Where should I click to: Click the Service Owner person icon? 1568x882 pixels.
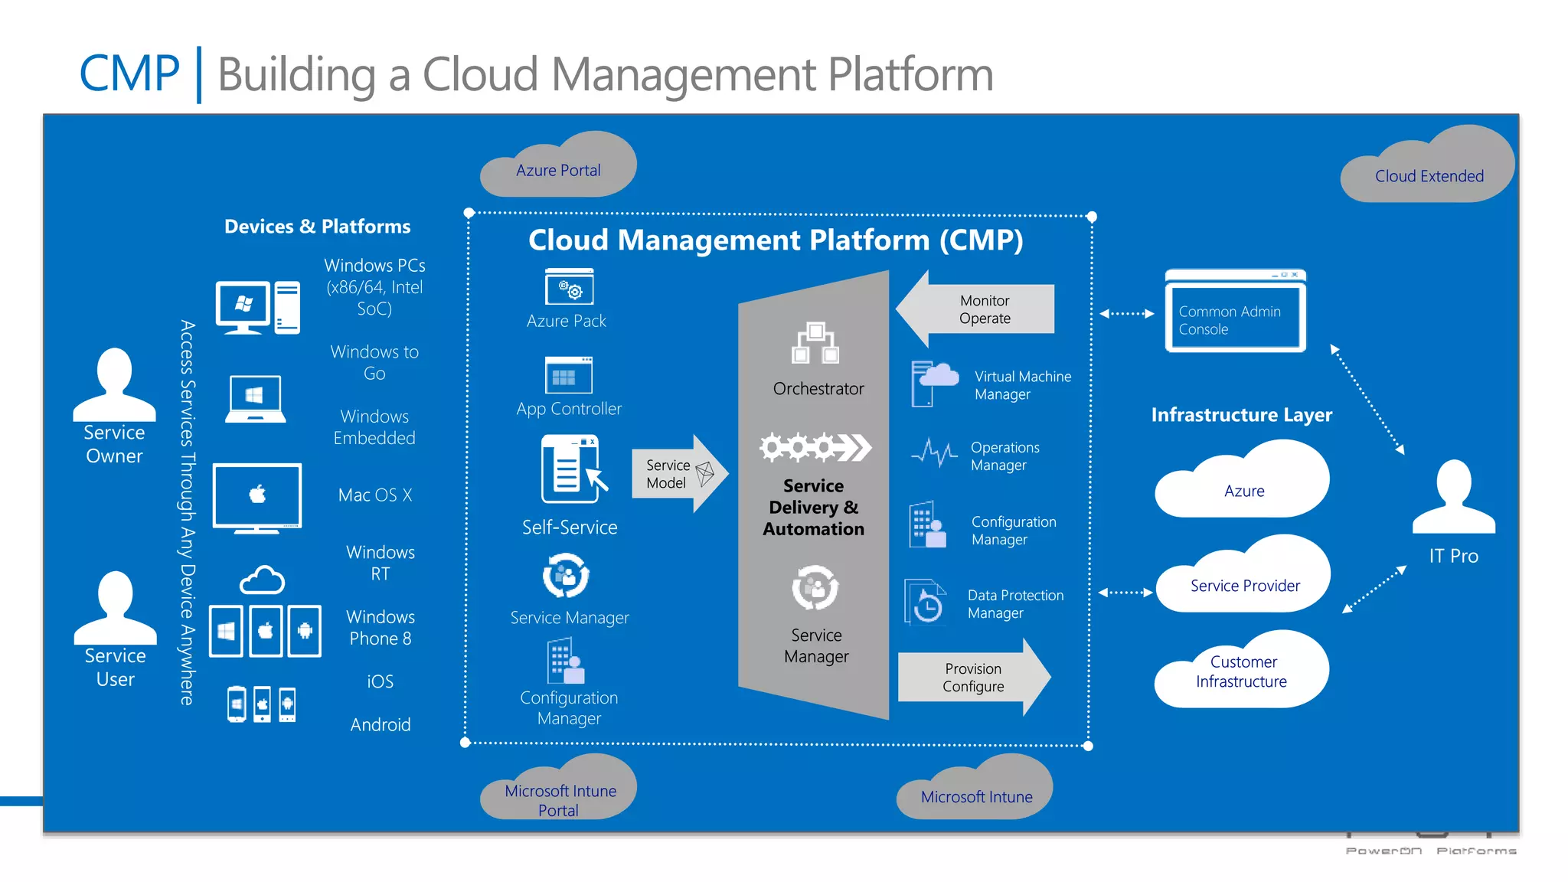tap(114, 384)
